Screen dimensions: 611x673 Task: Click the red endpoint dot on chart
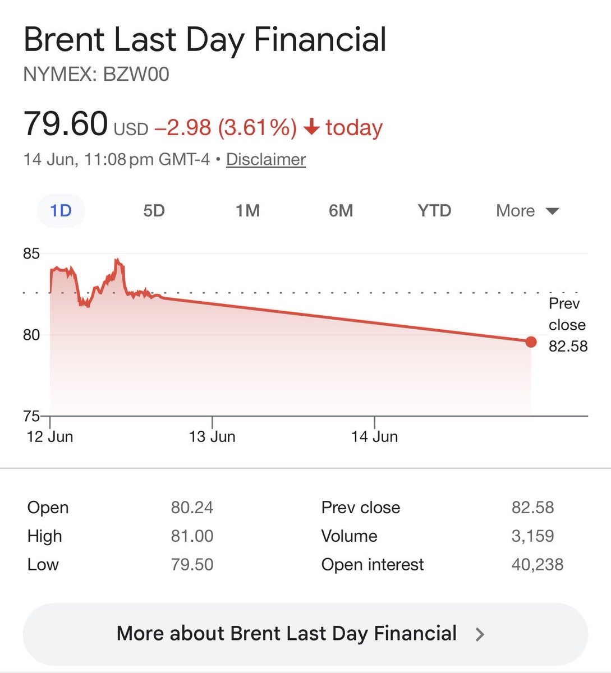tap(531, 342)
